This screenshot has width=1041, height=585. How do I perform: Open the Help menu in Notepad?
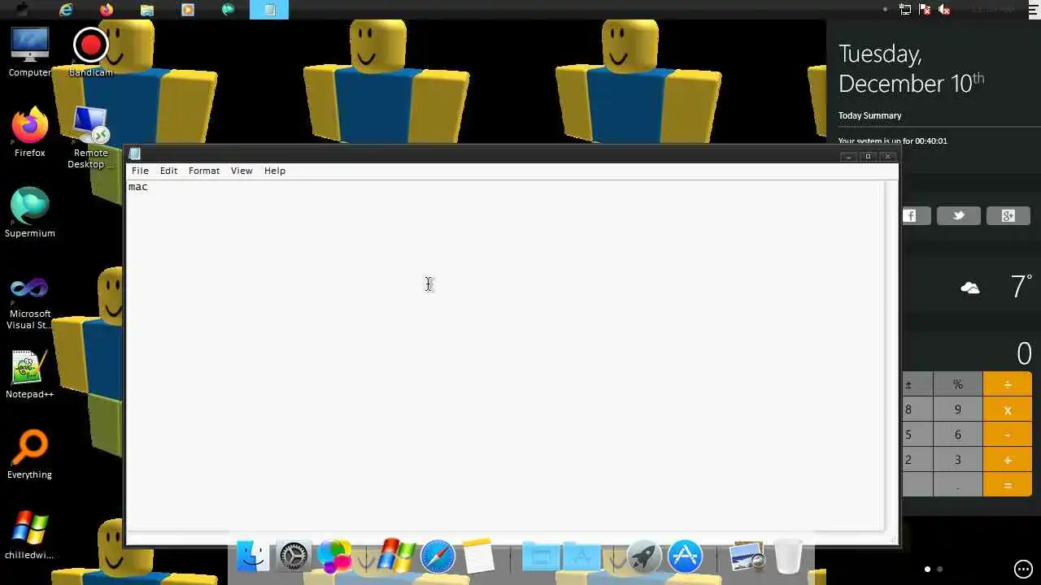[x=275, y=171]
